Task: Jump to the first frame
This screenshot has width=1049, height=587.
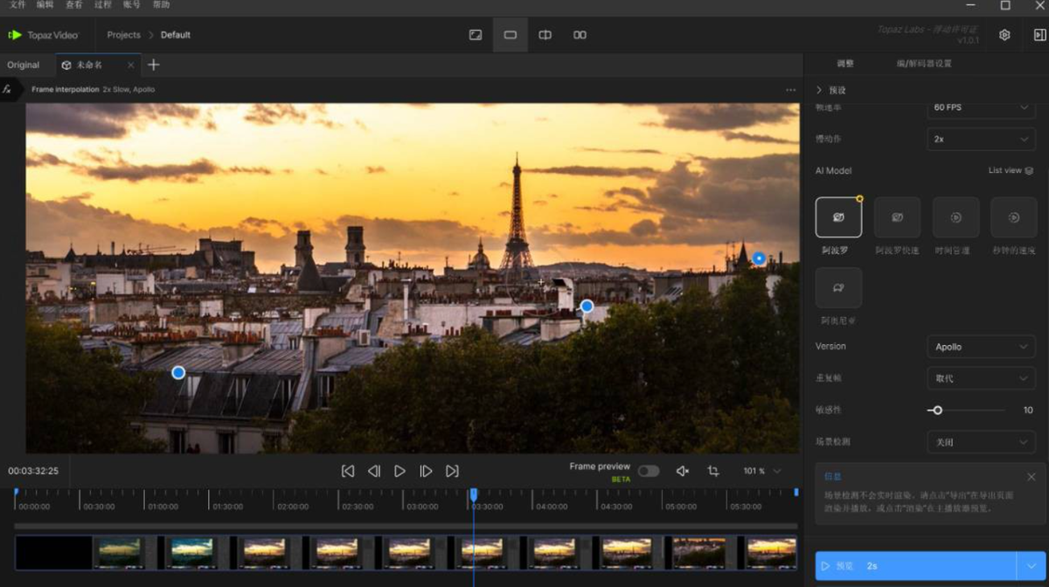Action: pyautogui.click(x=348, y=471)
